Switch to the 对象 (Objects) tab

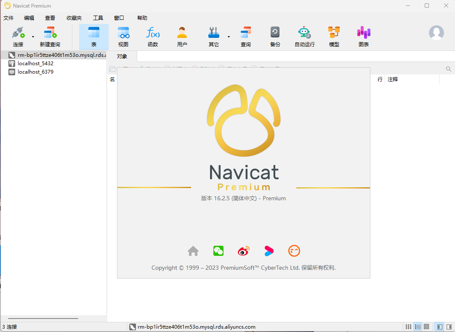[x=122, y=56]
